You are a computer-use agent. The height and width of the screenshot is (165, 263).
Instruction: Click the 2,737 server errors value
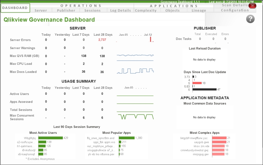(102, 40)
